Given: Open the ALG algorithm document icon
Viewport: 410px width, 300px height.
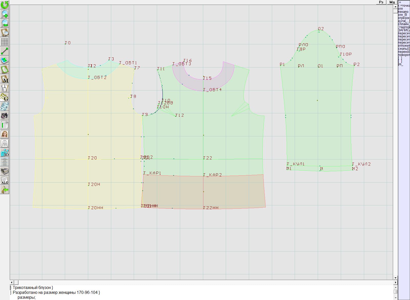Looking at the screenshot, I should pyautogui.click(x=5, y=180).
